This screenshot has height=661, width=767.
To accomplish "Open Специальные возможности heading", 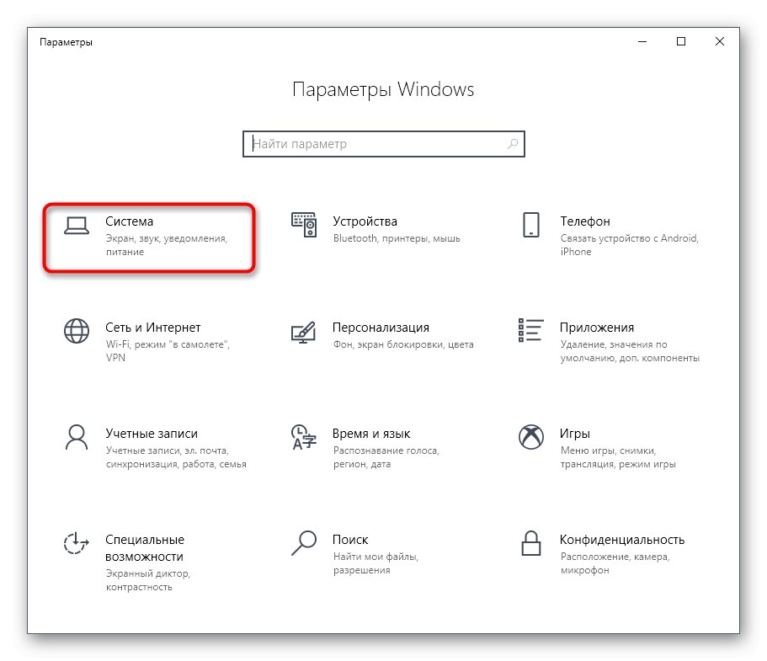I will pyautogui.click(x=145, y=548).
